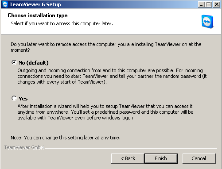This screenshot has height=169, width=222.
Task: Maximize the TeamViewer 6 Setup window
Action: point(209,4)
